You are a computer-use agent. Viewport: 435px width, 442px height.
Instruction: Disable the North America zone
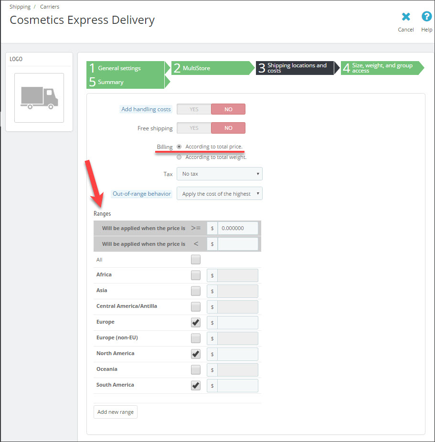click(x=195, y=354)
